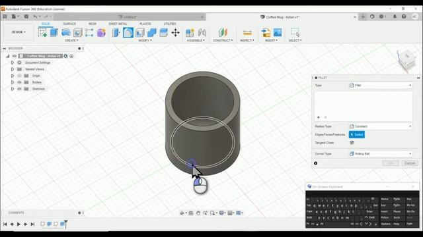423x237 pixels.
Task: Toggle visibility of Sketches folder
Action: (x=19, y=89)
